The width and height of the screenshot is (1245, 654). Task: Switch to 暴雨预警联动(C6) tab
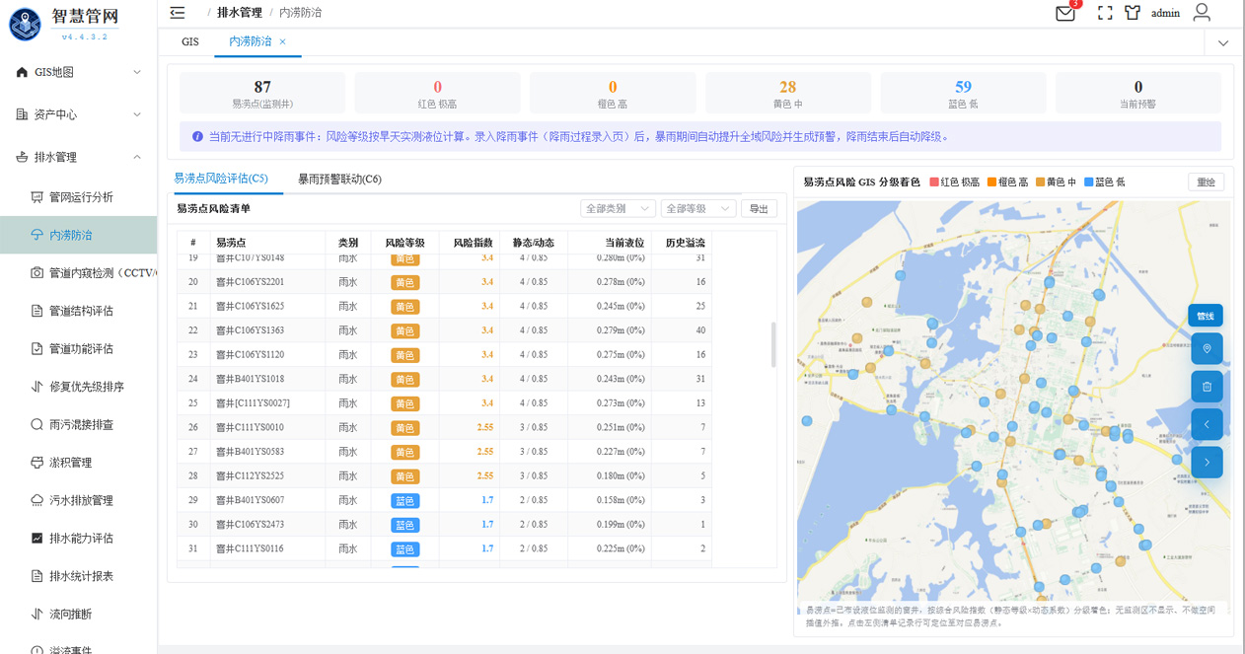point(339,180)
